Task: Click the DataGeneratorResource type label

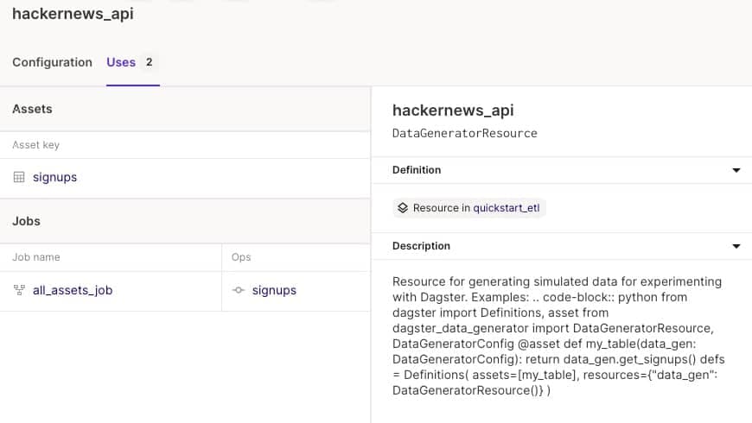Action: coord(464,133)
